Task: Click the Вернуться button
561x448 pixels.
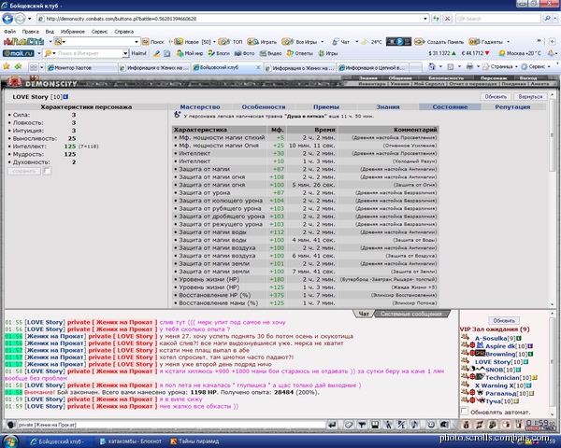Action: click(x=530, y=97)
